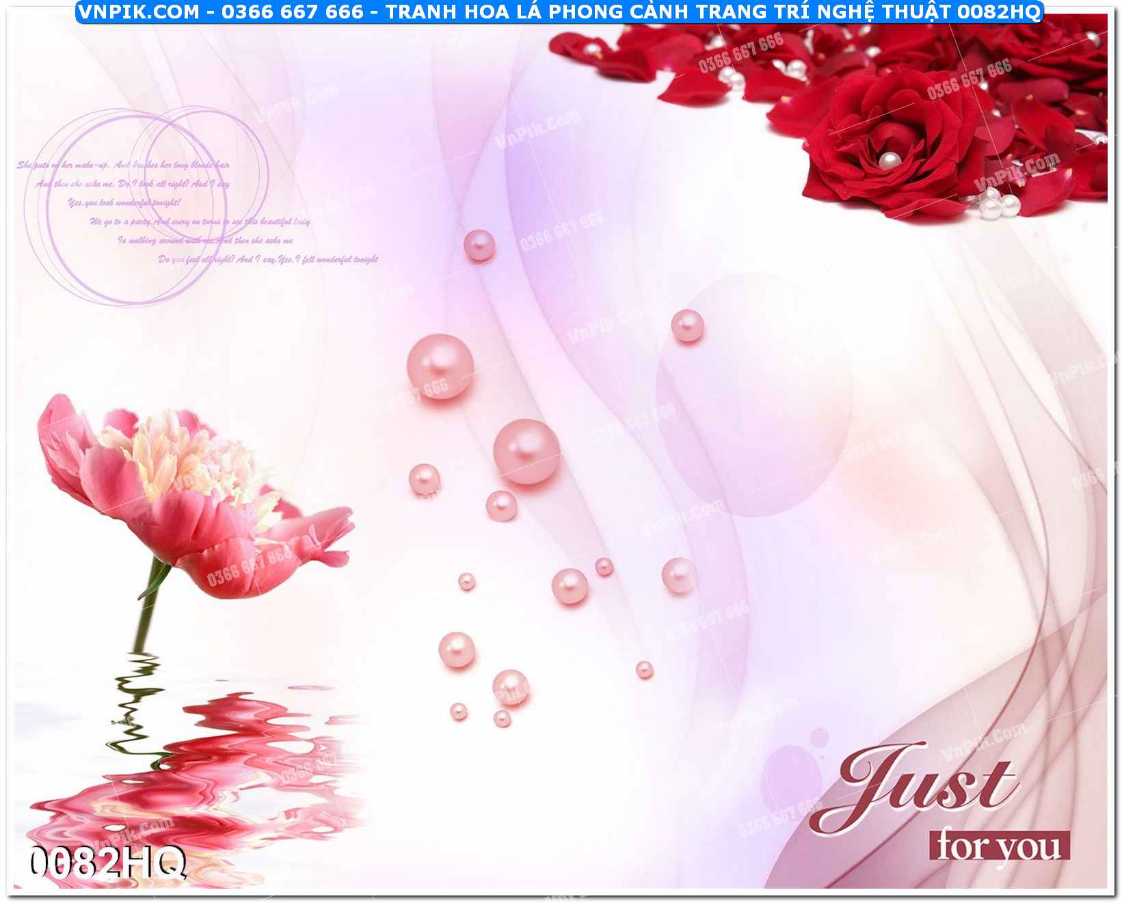The width and height of the screenshot is (1122, 903).
Task: Click the pink pearl overlapping the translucent oval
Action: (687, 326)
